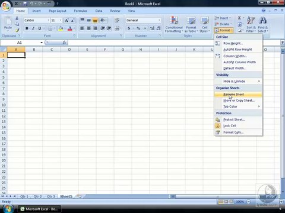The height and width of the screenshot is (213, 285).
Task: Click the Paste button
Action: tap(8, 24)
